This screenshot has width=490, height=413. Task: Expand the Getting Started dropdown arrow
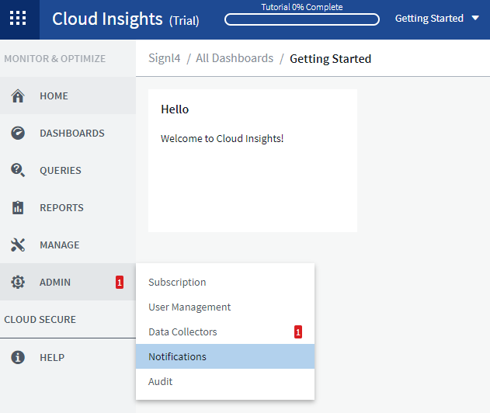click(475, 18)
